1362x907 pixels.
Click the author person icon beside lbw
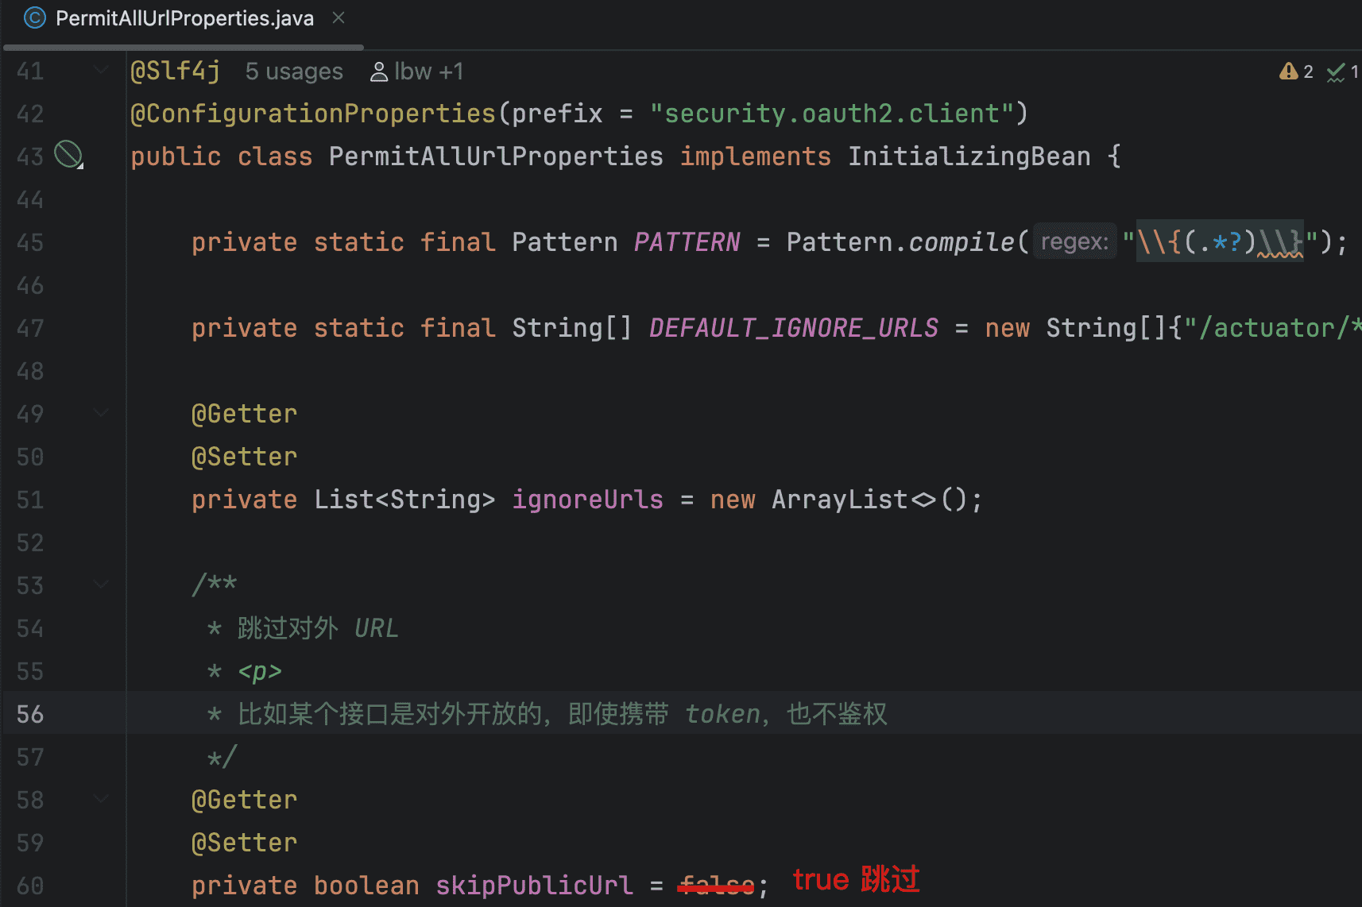pos(379,71)
